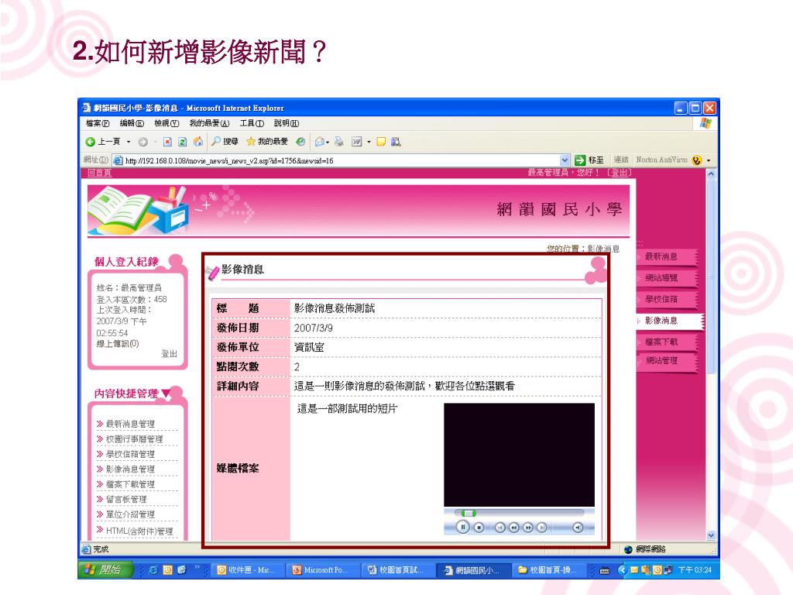Screen dimensions: 793x595
Task: Open 檔案下載 in the right navigation
Action: (x=666, y=342)
